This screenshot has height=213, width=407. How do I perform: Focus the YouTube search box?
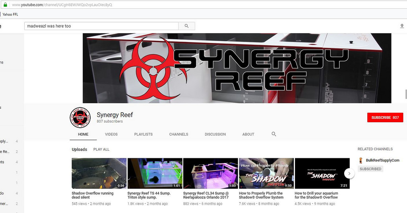(x=101, y=26)
